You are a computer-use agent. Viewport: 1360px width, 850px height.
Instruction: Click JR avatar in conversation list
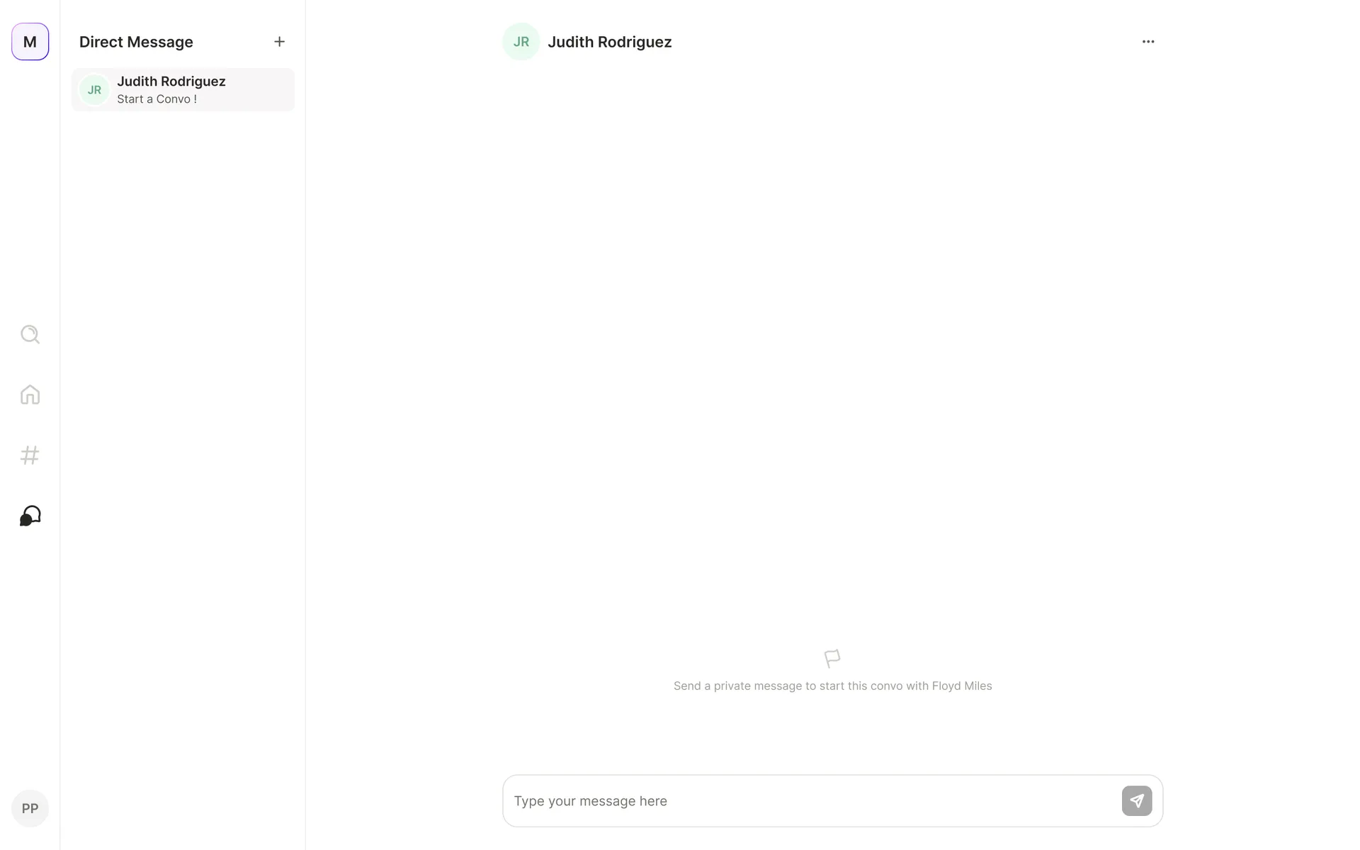94,90
